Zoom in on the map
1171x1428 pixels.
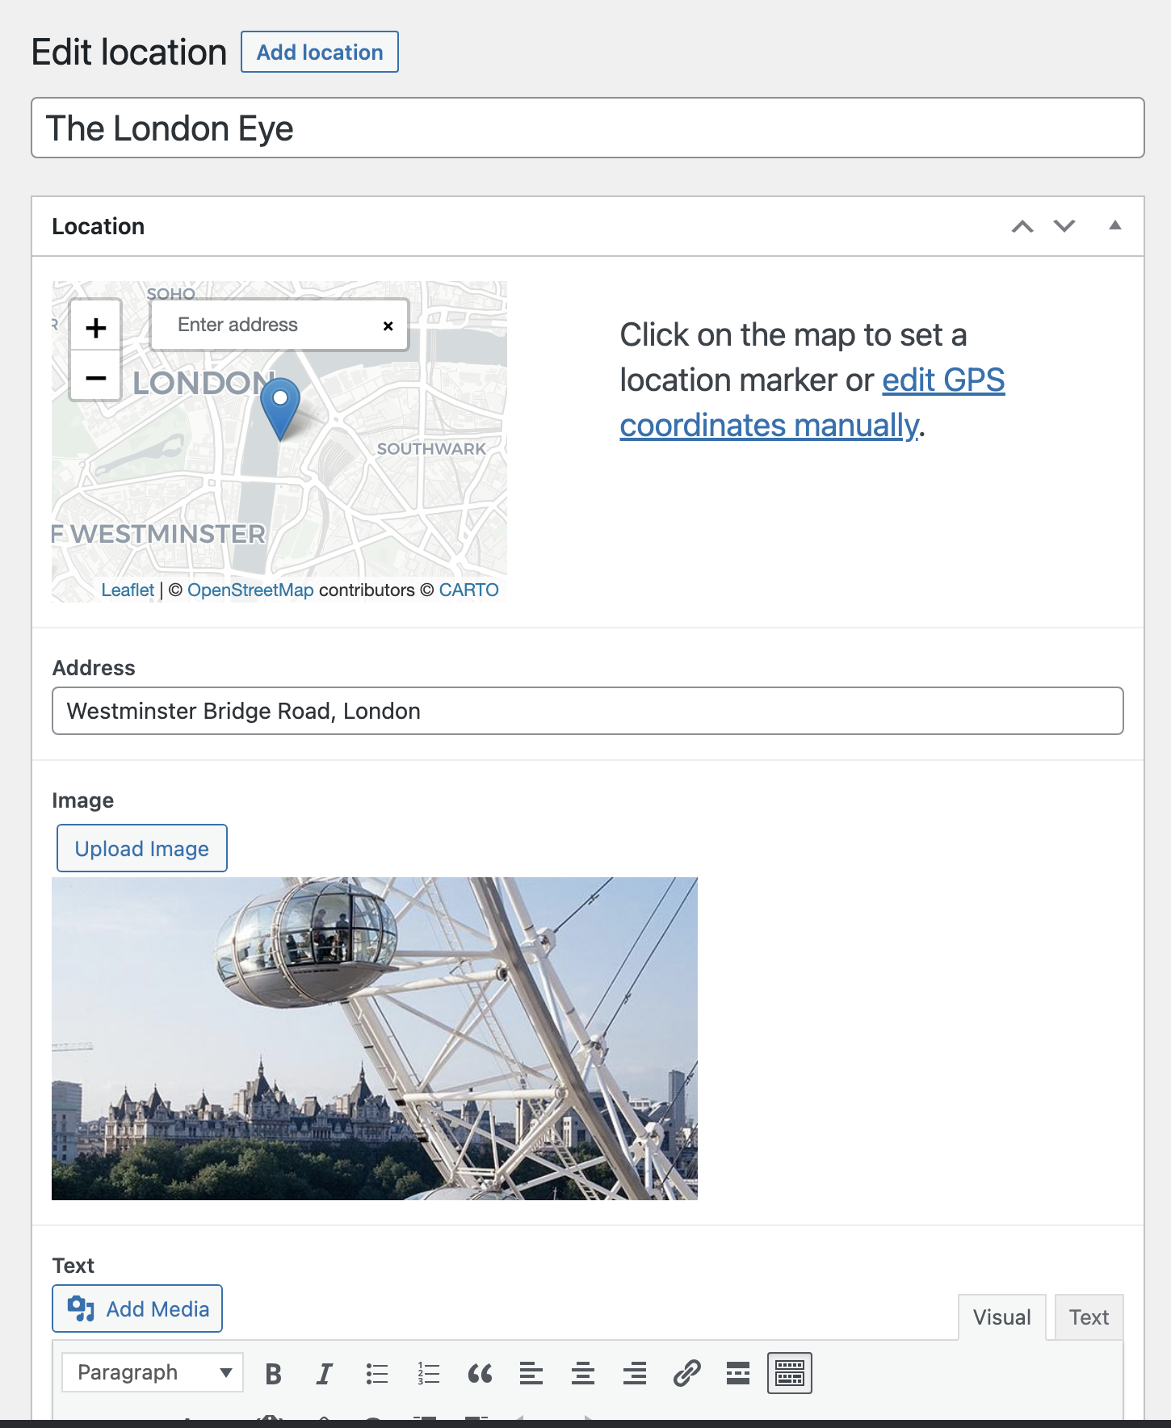click(x=96, y=327)
